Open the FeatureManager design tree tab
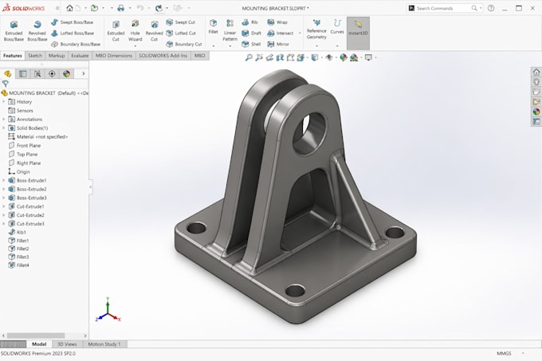This screenshot has height=361, width=542. (8, 73)
